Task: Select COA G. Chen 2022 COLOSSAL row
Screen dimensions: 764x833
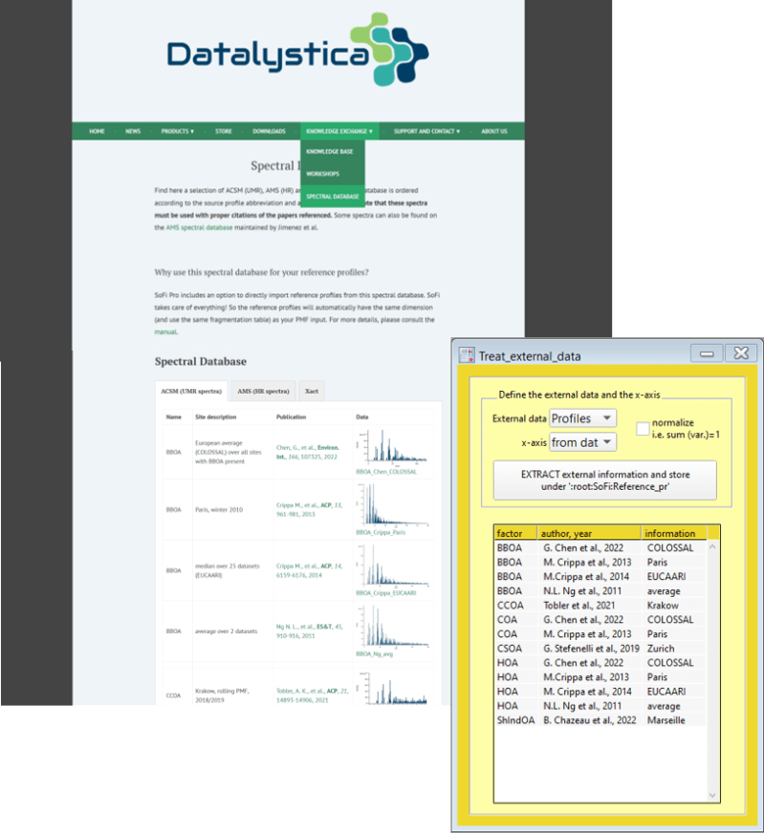Action: coord(600,619)
